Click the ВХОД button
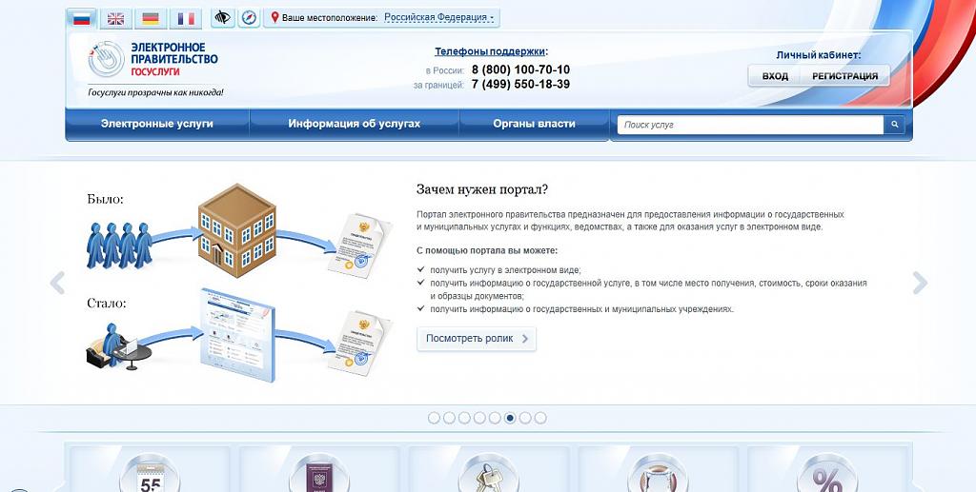976x492 pixels. [x=775, y=76]
